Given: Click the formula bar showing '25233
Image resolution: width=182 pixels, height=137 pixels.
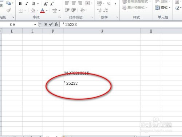Looking at the screenshot, I should point(121,24).
